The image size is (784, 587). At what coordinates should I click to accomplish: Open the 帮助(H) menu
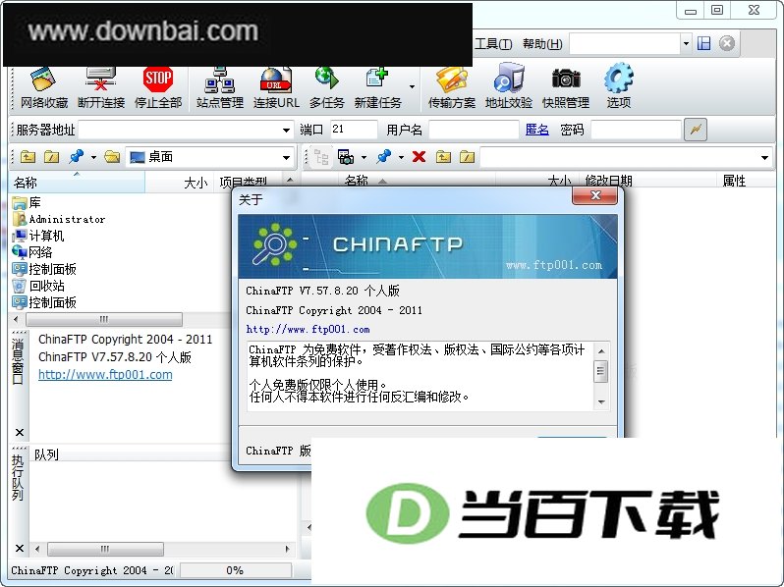(542, 44)
